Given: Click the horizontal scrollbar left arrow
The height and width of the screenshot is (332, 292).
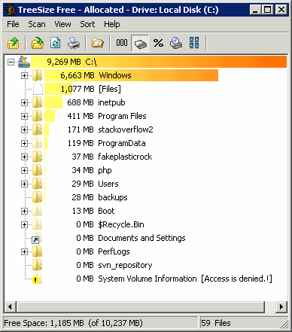Looking at the screenshot, I should [10, 306].
